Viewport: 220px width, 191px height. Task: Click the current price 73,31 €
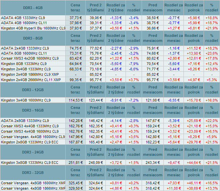tap(76, 53)
